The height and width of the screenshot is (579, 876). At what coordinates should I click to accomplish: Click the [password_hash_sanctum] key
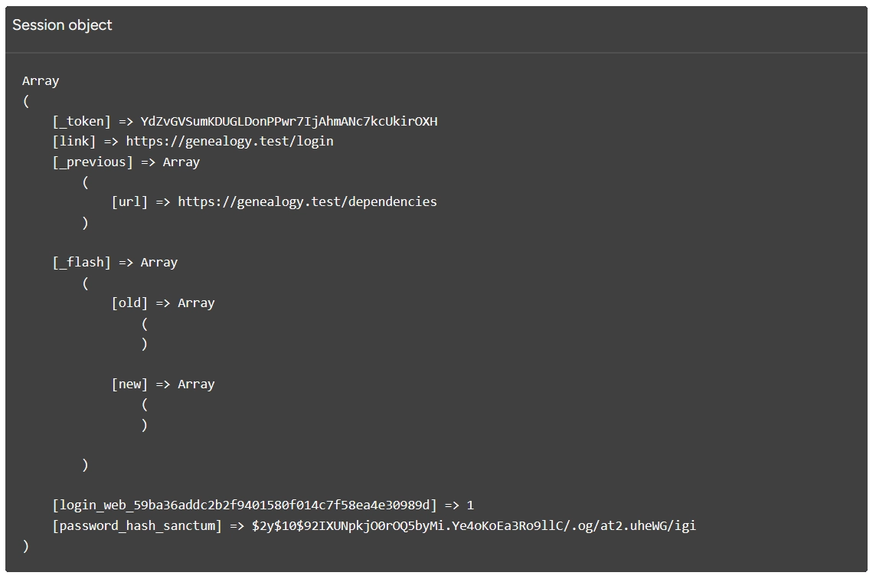(x=137, y=525)
